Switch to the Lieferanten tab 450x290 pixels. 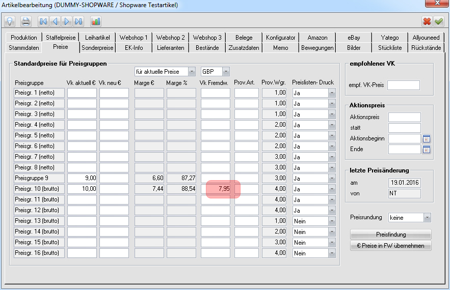tap(171, 48)
